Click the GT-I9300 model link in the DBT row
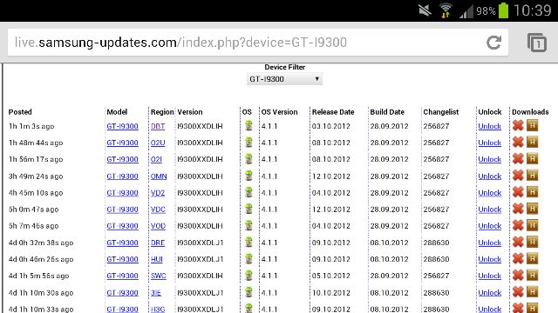The width and height of the screenshot is (558, 313). pos(122,126)
